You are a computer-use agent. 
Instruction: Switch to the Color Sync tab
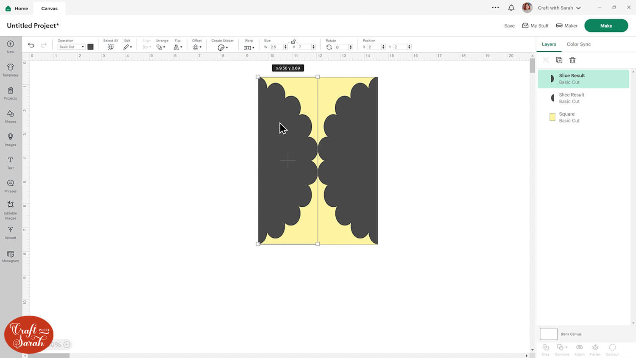click(578, 44)
